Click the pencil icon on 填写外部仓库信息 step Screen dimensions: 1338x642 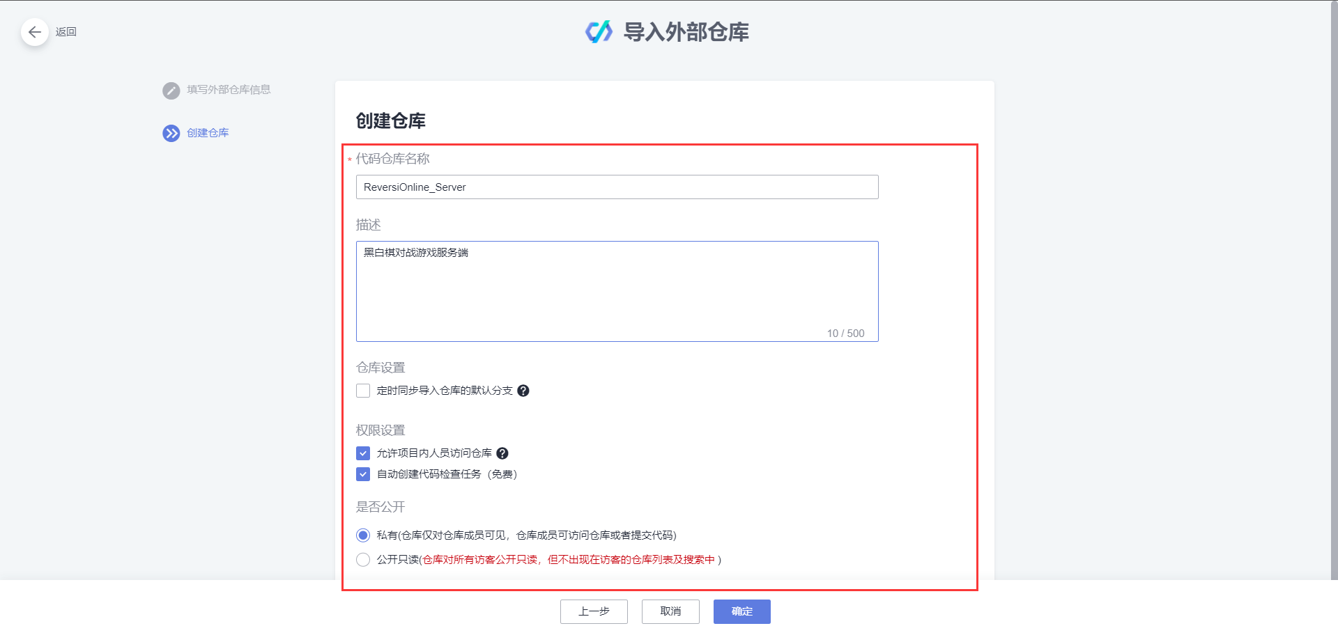[x=171, y=91]
